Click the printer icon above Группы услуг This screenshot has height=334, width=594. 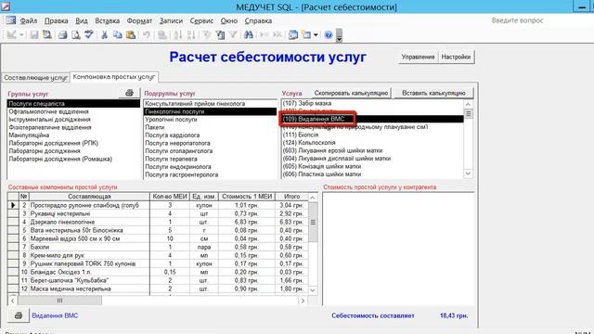(x=129, y=93)
